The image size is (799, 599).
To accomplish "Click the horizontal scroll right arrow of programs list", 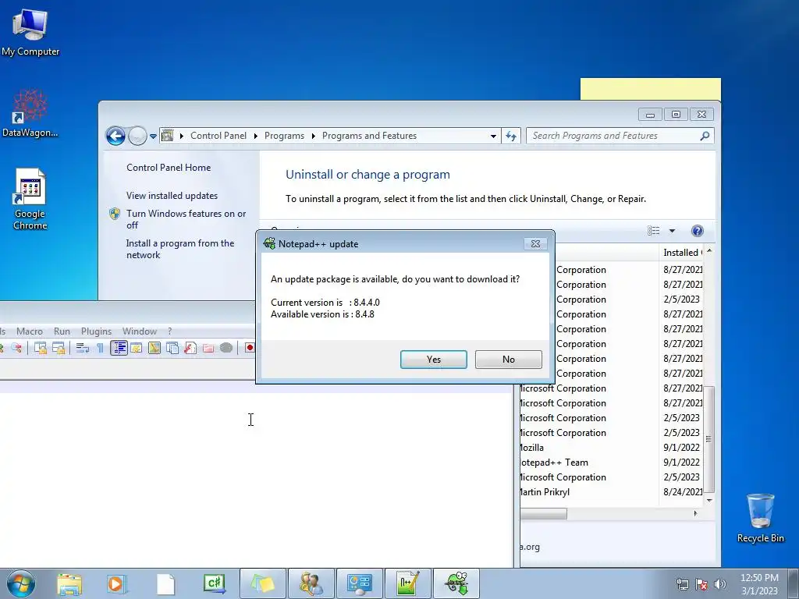I will tap(695, 513).
